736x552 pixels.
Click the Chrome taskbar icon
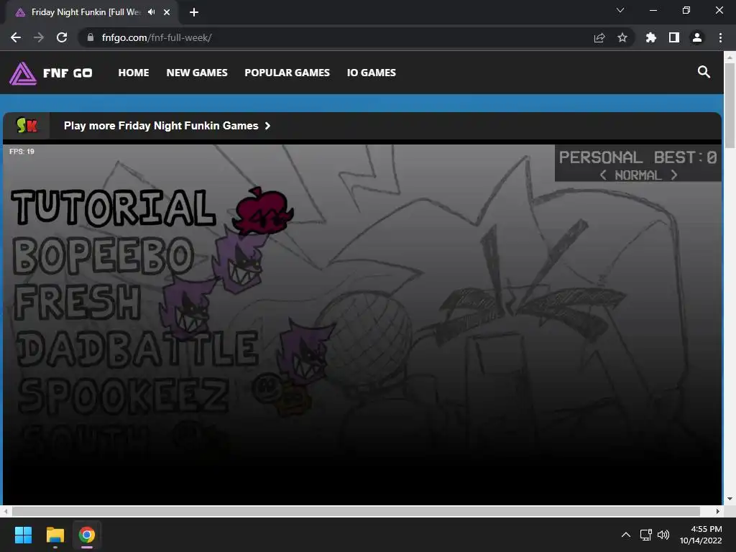coord(87,535)
